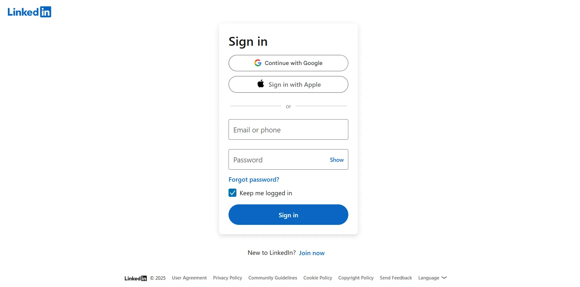Screen dimensions: 580x287
Task: Select Sign in with Apple
Action: pos(288,84)
